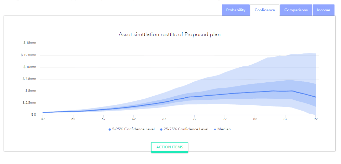Click the age 47 x-axis label

click(43, 119)
